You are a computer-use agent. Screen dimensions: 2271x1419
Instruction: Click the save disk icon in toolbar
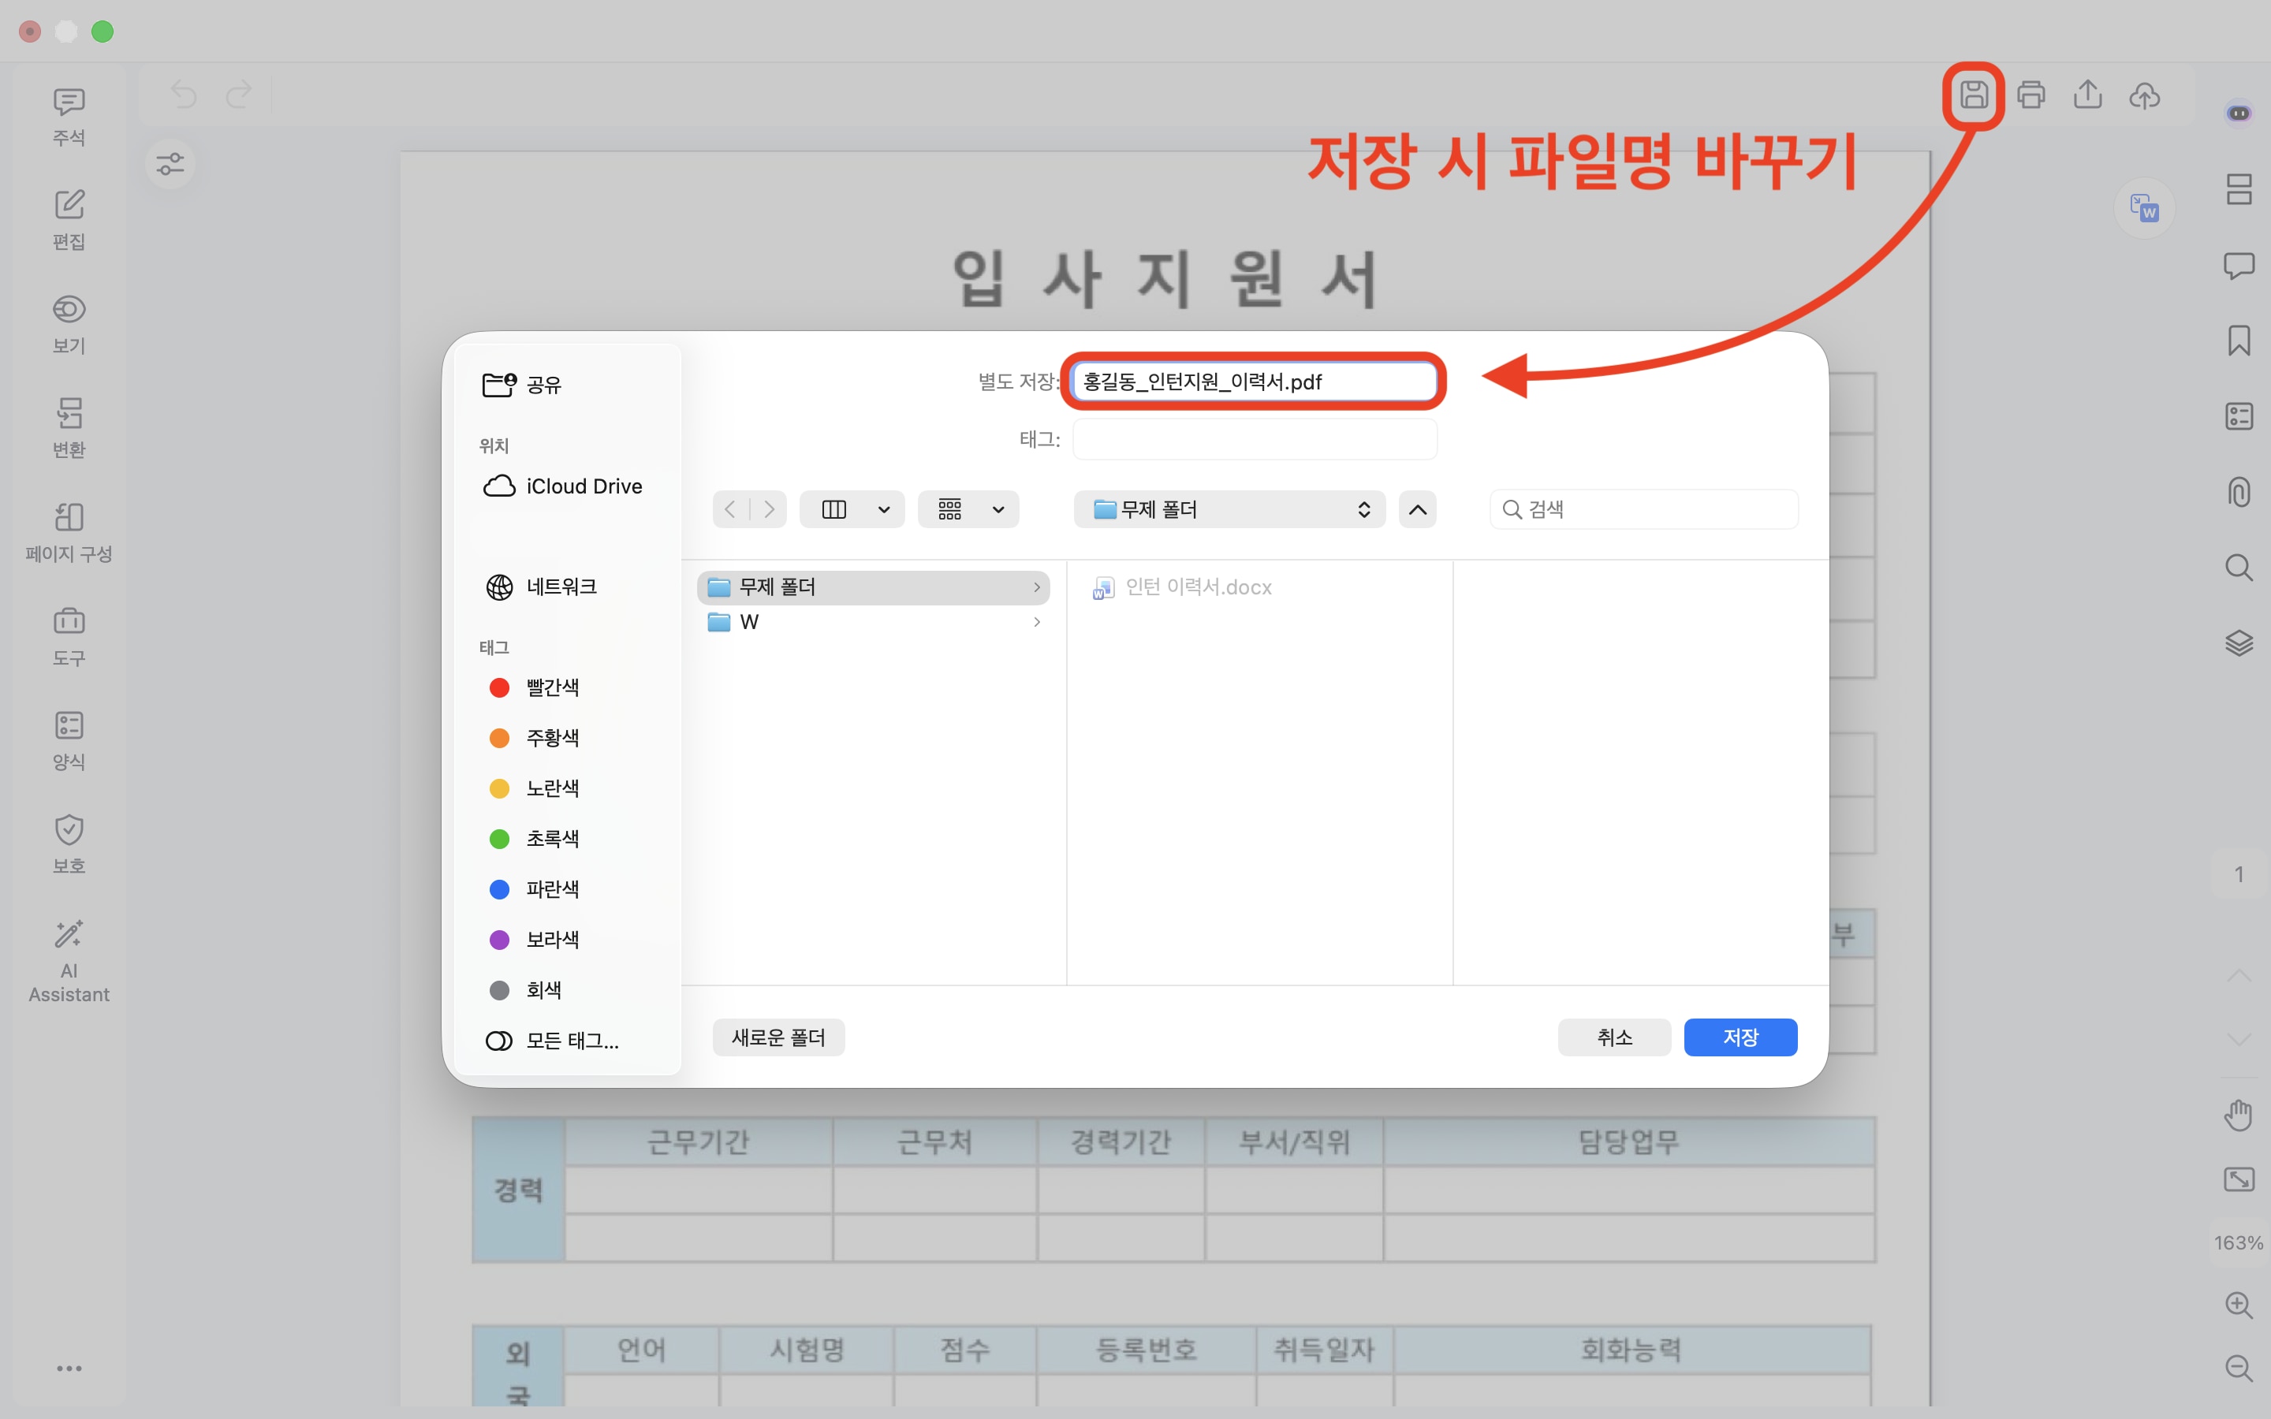point(1973,95)
